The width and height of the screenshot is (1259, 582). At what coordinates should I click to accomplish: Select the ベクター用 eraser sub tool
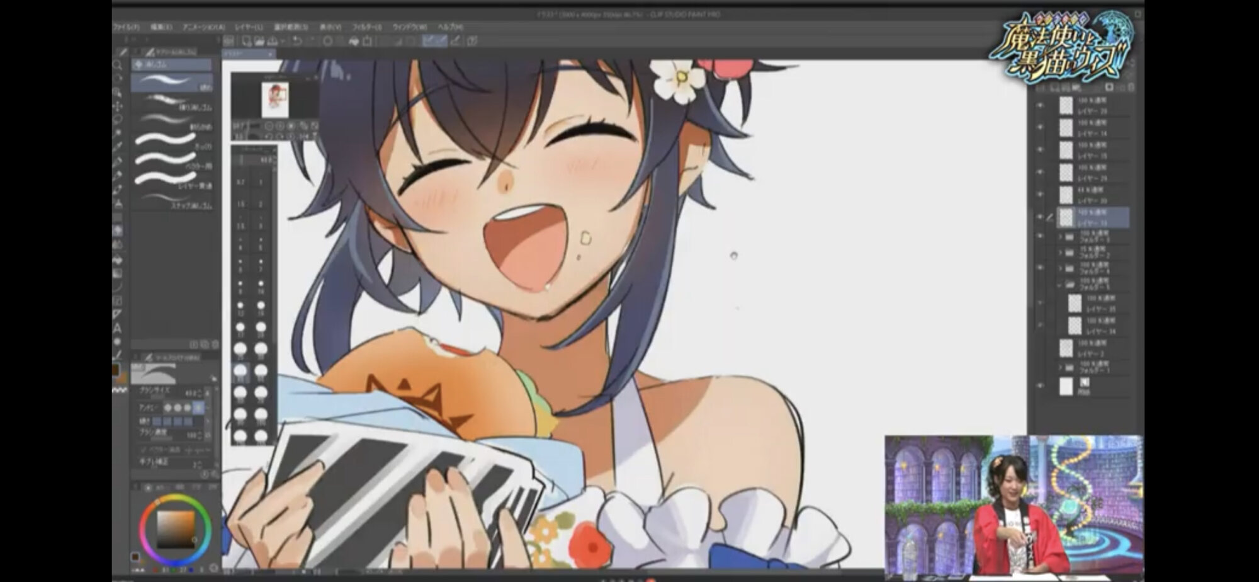click(x=172, y=161)
